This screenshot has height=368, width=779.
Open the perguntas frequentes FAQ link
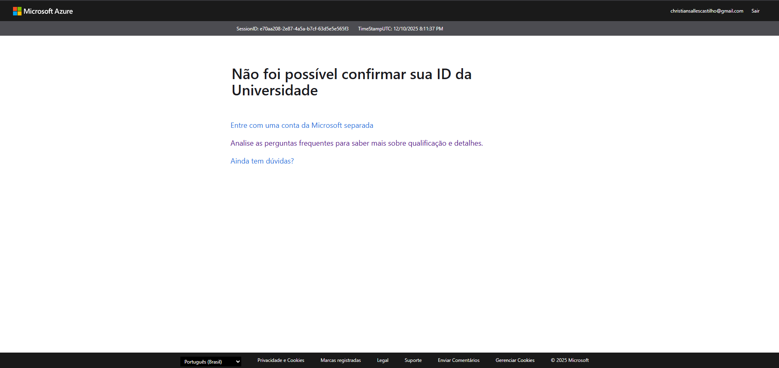[x=357, y=143]
